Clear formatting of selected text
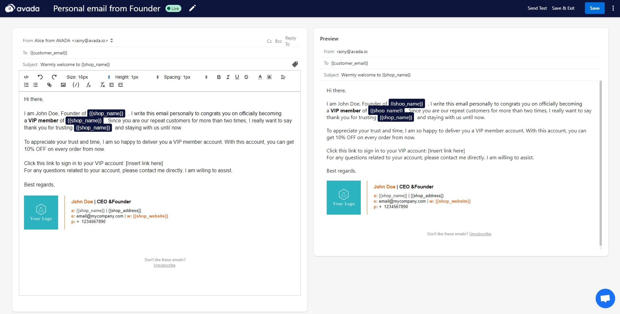 (103, 85)
